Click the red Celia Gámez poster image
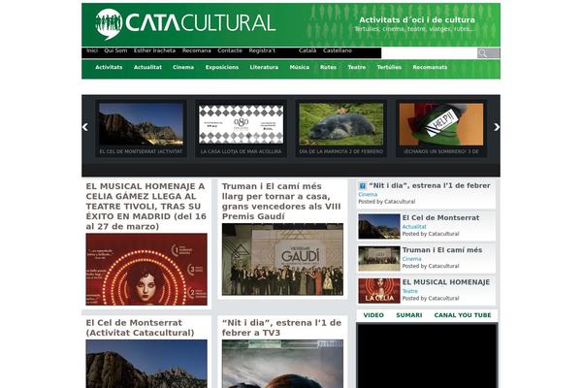This screenshot has height=388, width=582. [146, 270]
